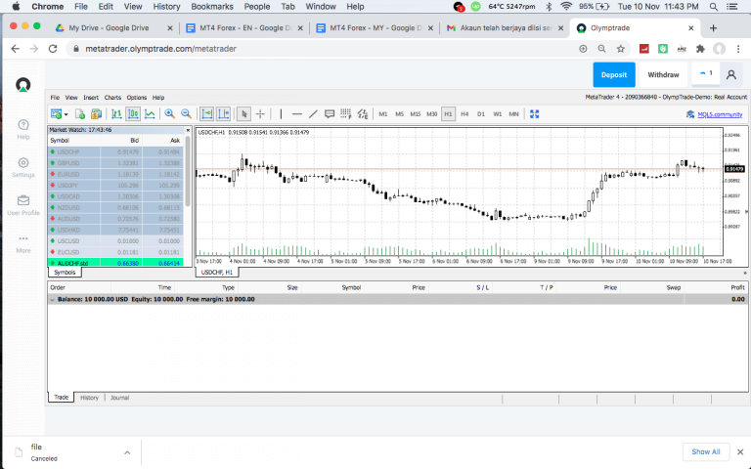The width and height of the screenshot is (751, 469).
Task: Click the New Order icon in toolbar
Action: tap(56, 114)
